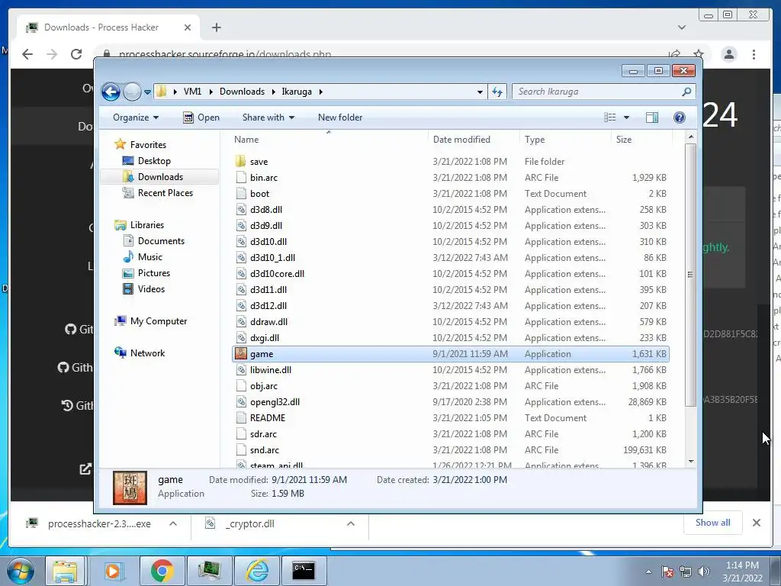The height and width of the screenshot is (586, 781).
Task: Select My Computer in navigation pane
Action: (x=159, y=321)
